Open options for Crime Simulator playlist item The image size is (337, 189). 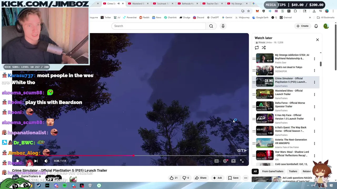pyautogui.click(x=314, y=82)
